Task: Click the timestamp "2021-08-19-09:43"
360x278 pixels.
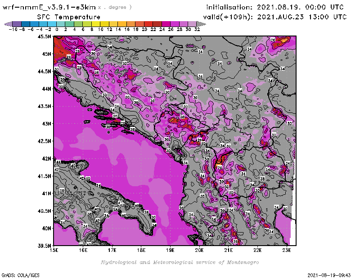Action: coord(329,275)
